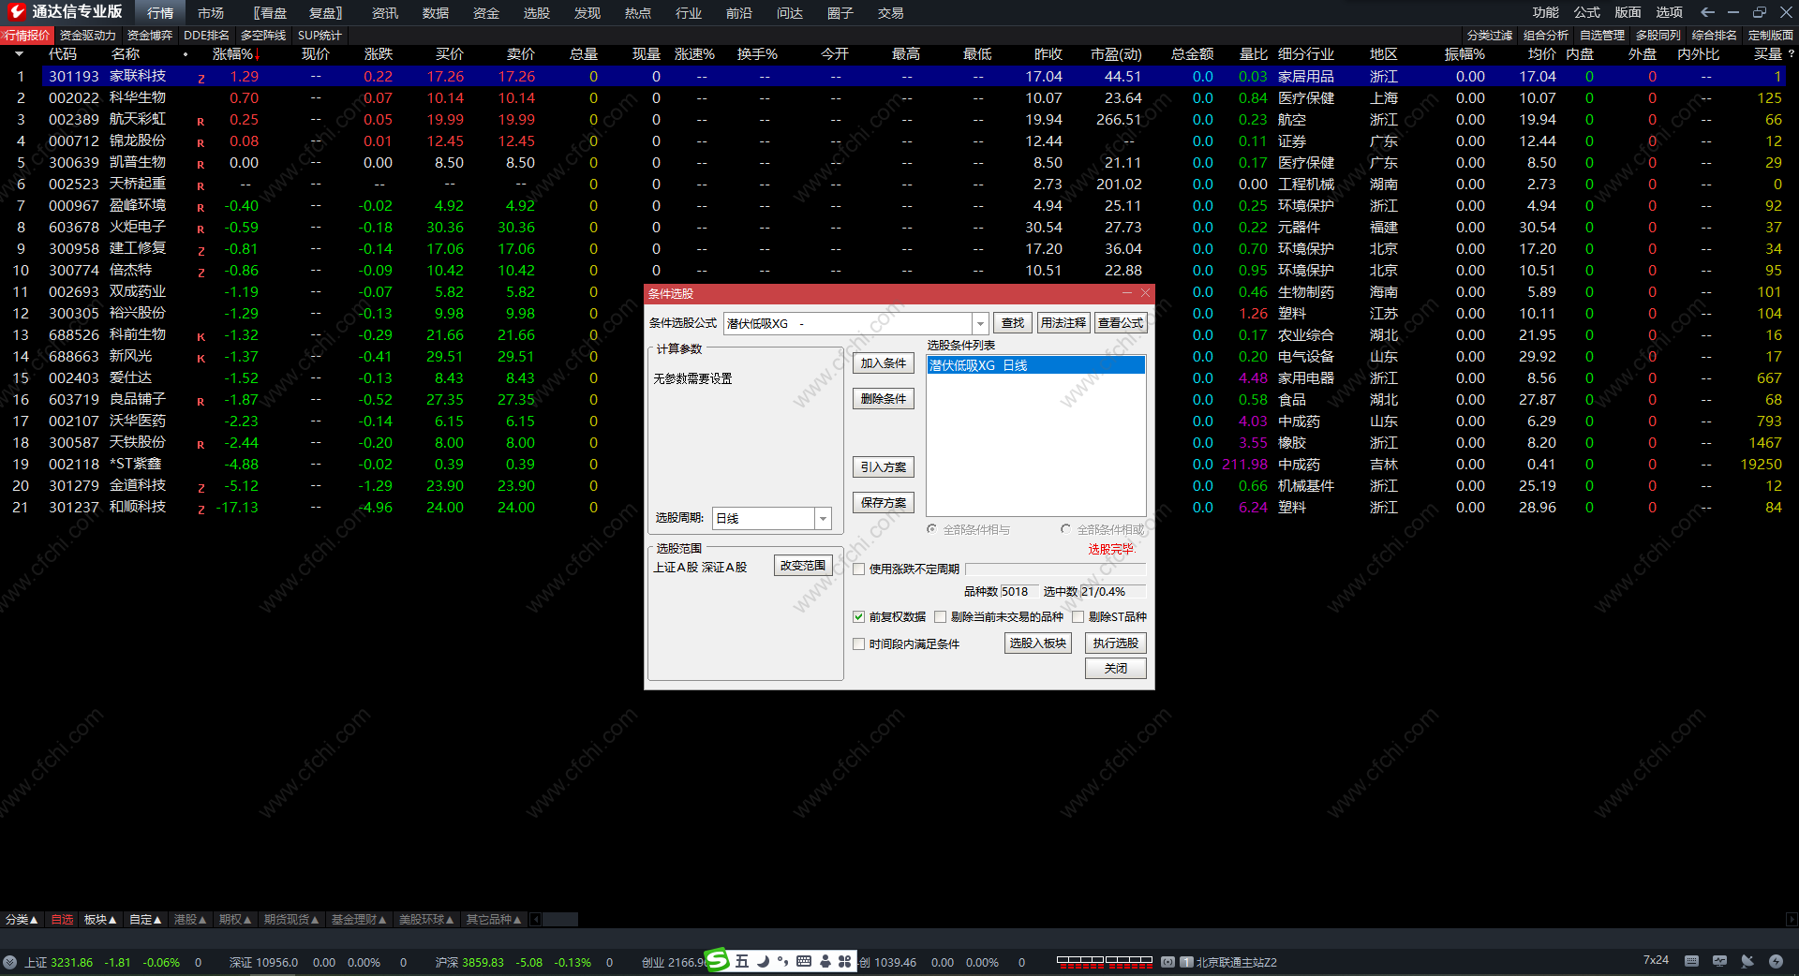Select 潜伏低吸XG 日线 in condition list
The height and width of the screenshot is (976, 1799).
click(1034, 365)
